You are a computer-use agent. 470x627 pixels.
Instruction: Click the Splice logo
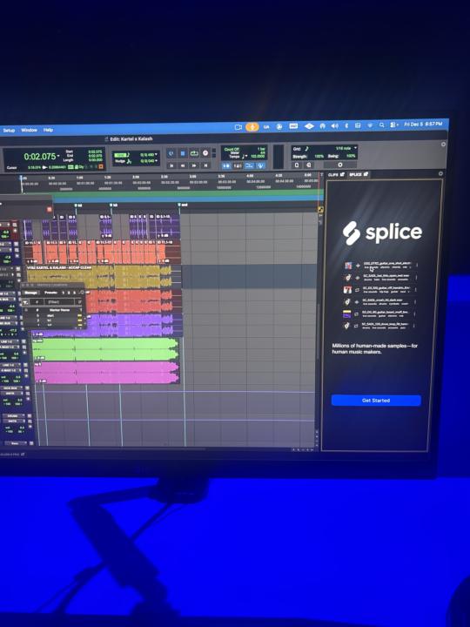click(382, 233)
